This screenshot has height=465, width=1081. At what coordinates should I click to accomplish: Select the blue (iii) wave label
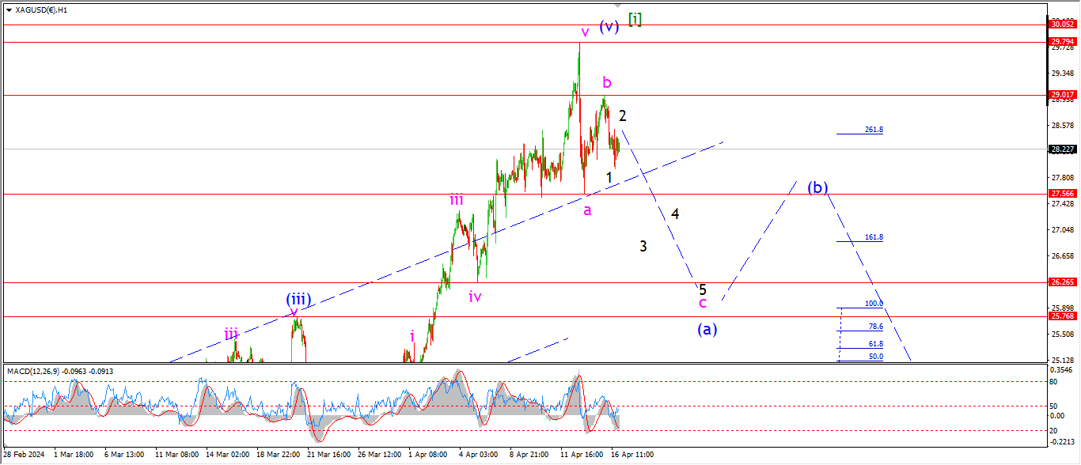[x=298, y=300]
